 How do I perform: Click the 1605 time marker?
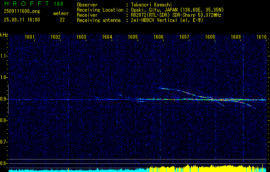[x=133, y=37]
